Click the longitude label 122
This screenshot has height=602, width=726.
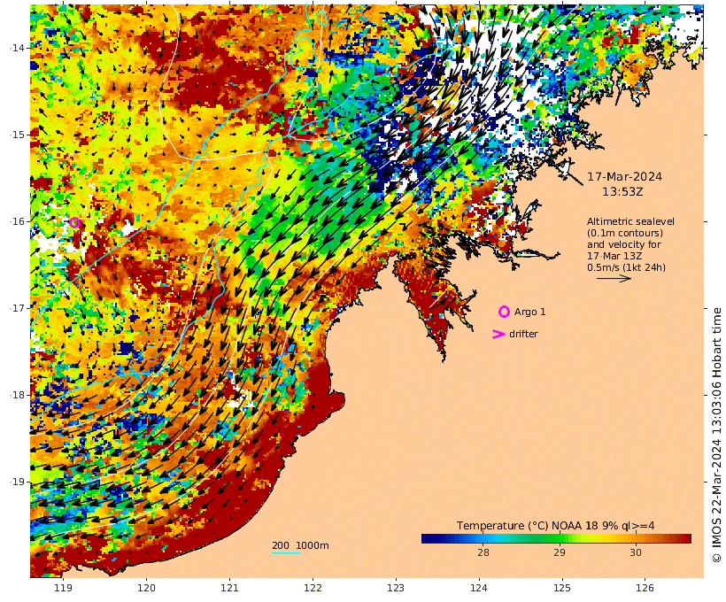click(x=313, y=588)
